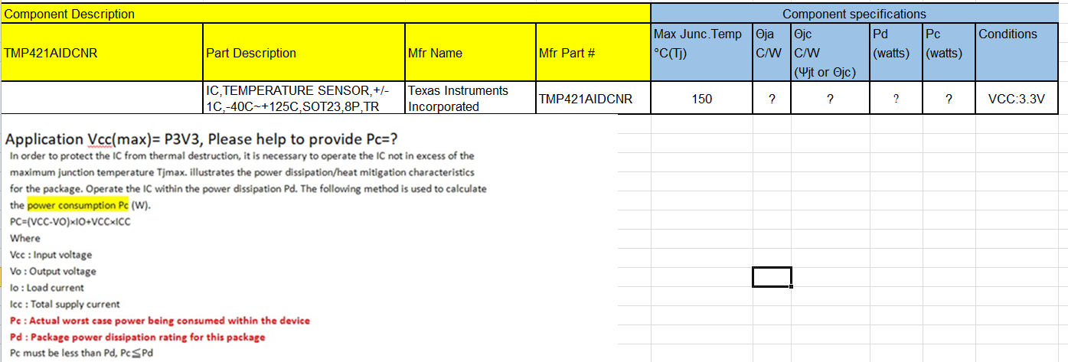The image size is (1068, 362).
Task: Click the Application Vcc(max)= P3V3 heading text
Action: (202, 139)
